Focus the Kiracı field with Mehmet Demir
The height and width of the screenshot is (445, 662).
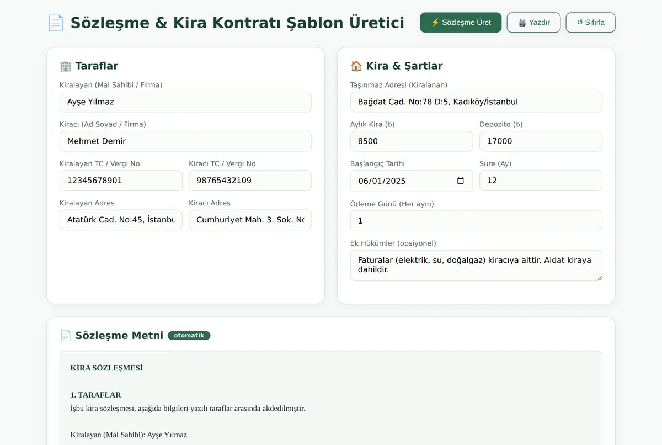(185, 141)
